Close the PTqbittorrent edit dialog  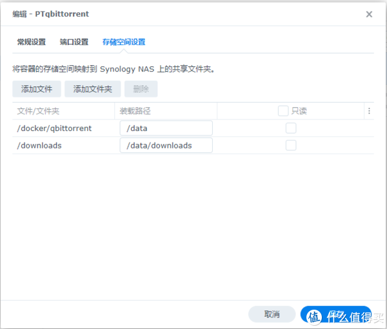[369, 14]
